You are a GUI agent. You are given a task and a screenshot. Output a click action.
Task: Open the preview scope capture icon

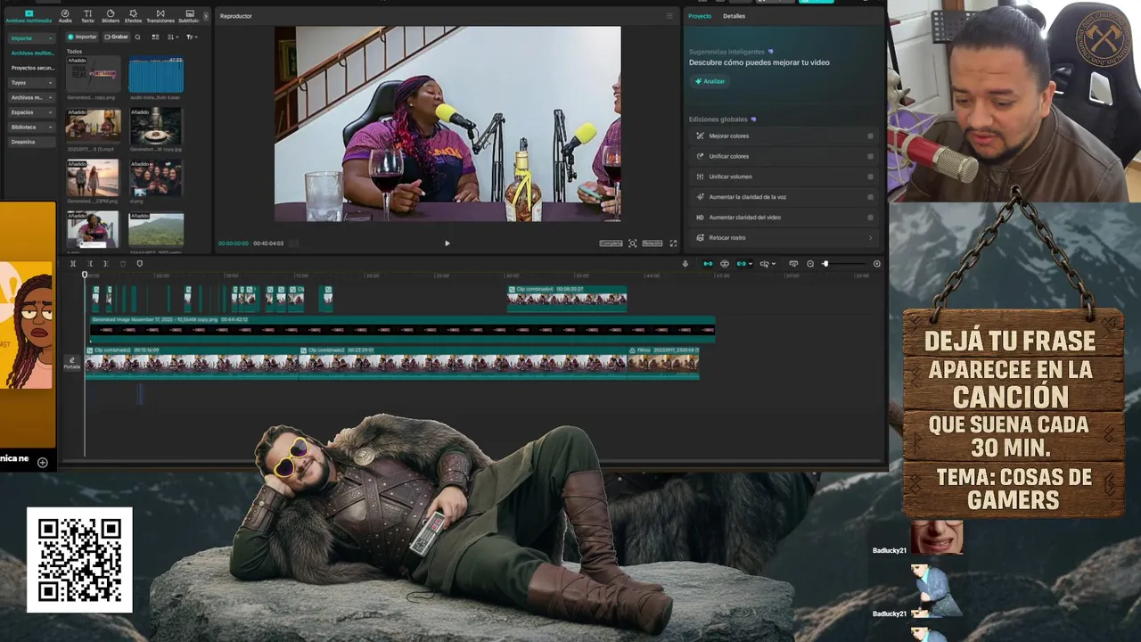pos(632,243)
